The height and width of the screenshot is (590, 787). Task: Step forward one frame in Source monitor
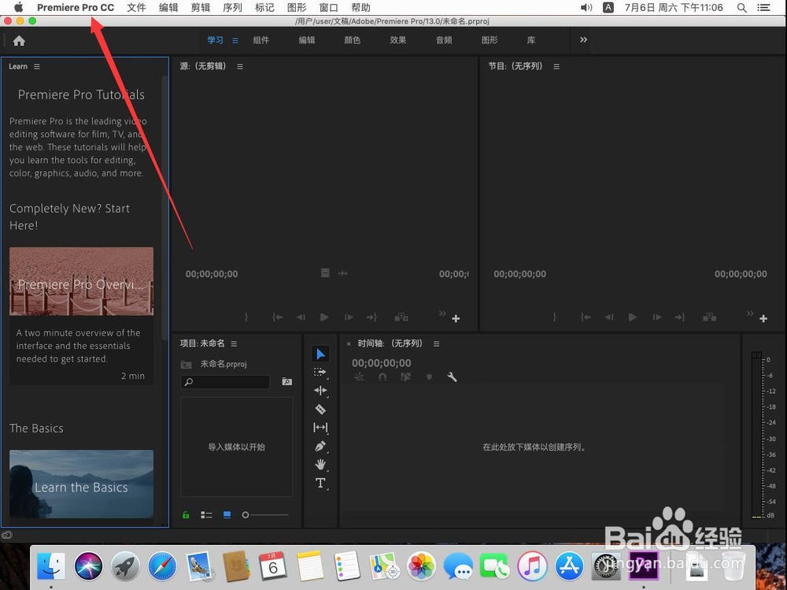pyautogui.click(x=349, y=317)
